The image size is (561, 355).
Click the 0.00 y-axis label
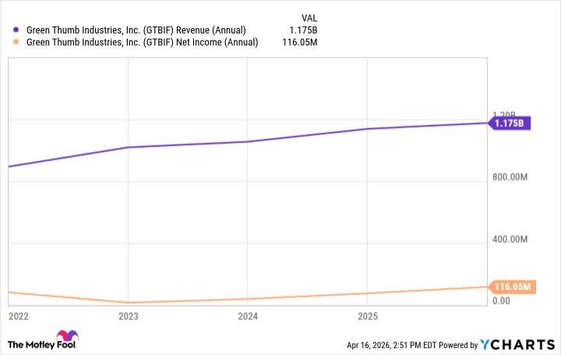pos(502,301)
